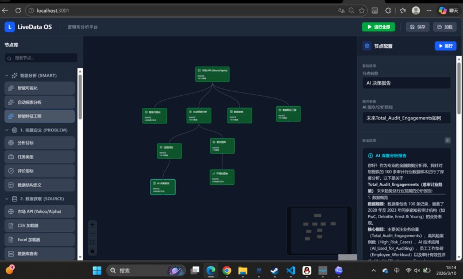Open Copilot chat (聊天) in browser
Viewport: 463px width, 279px height.
(x=448, y=11)
